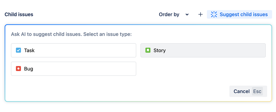The image size is (276, 112).
Task: Click the 'Select an issue type' text
Action: [x=107, y=35]
